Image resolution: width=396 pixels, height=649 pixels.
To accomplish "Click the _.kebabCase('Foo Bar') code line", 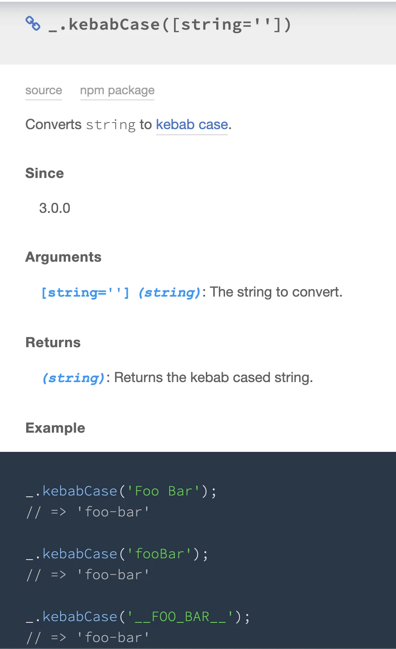I will pos(121,491).
